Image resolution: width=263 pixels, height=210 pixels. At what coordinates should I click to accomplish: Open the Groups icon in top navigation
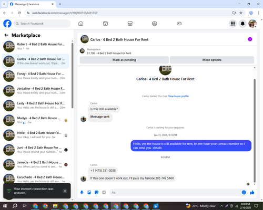155,24
